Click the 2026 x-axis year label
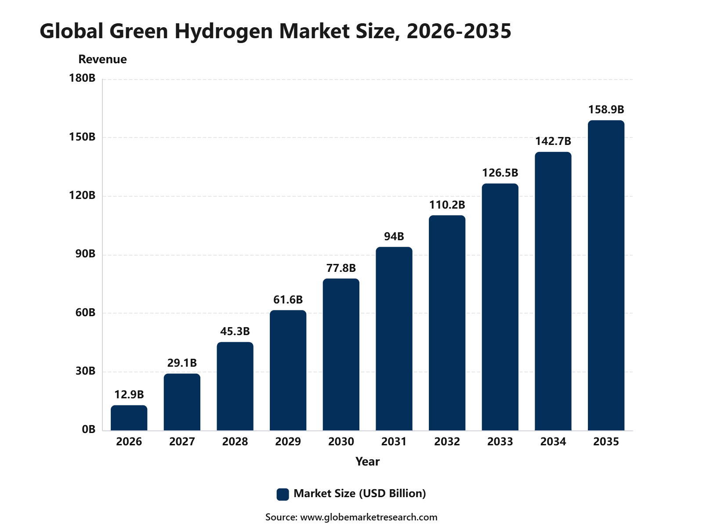The height and width of the screenshot is (527, 703). [129, 442]
